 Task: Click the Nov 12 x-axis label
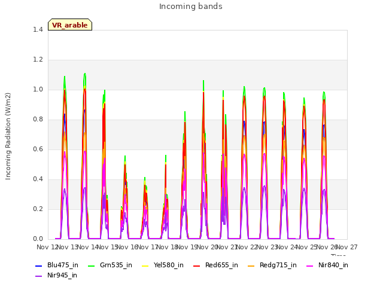(47, 247)
